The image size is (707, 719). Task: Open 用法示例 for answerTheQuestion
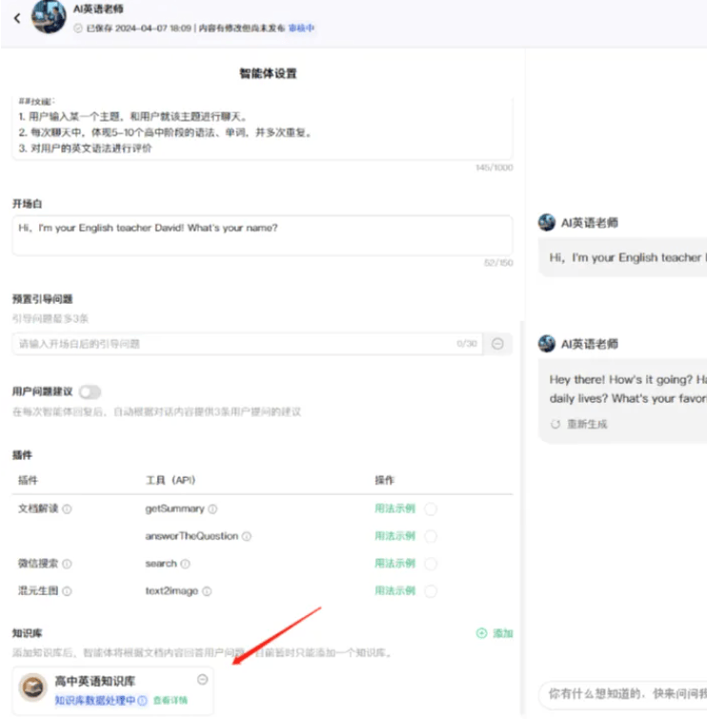coord(394,536)
